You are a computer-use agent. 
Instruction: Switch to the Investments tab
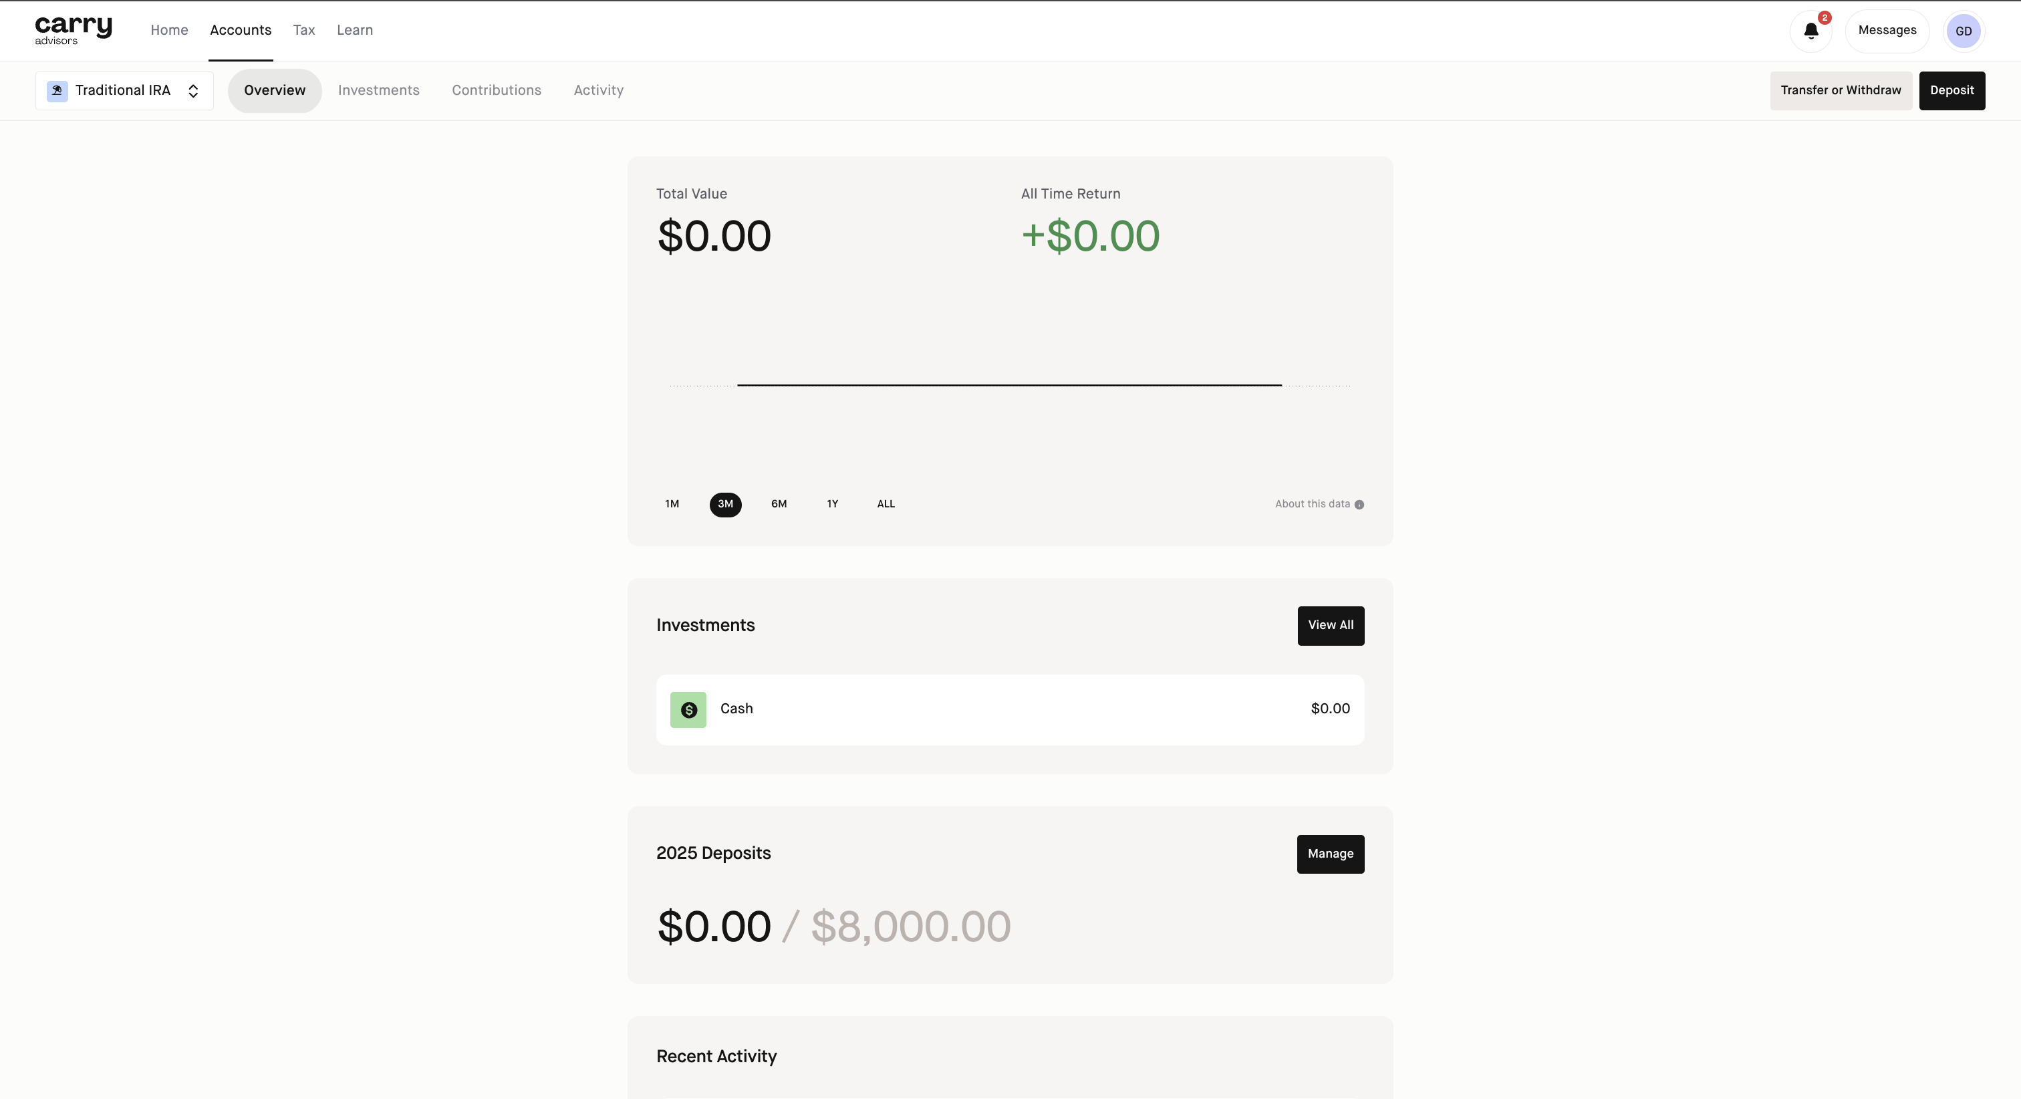point(378,90)
